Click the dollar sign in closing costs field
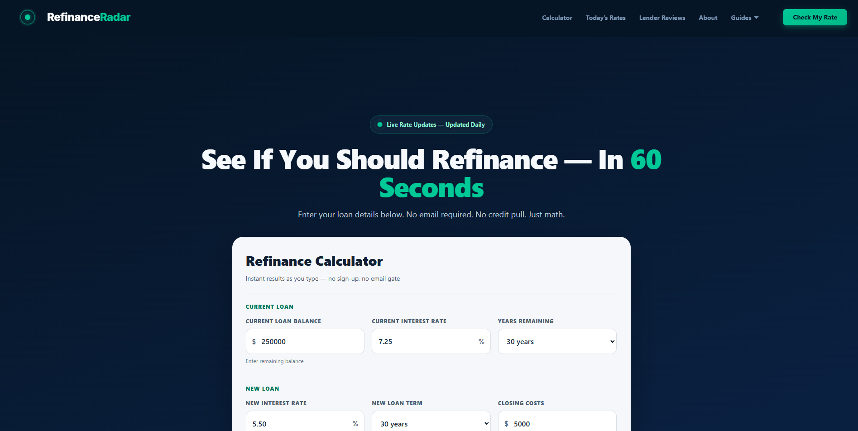Screen dimensions: 858x431 (506, 424)
